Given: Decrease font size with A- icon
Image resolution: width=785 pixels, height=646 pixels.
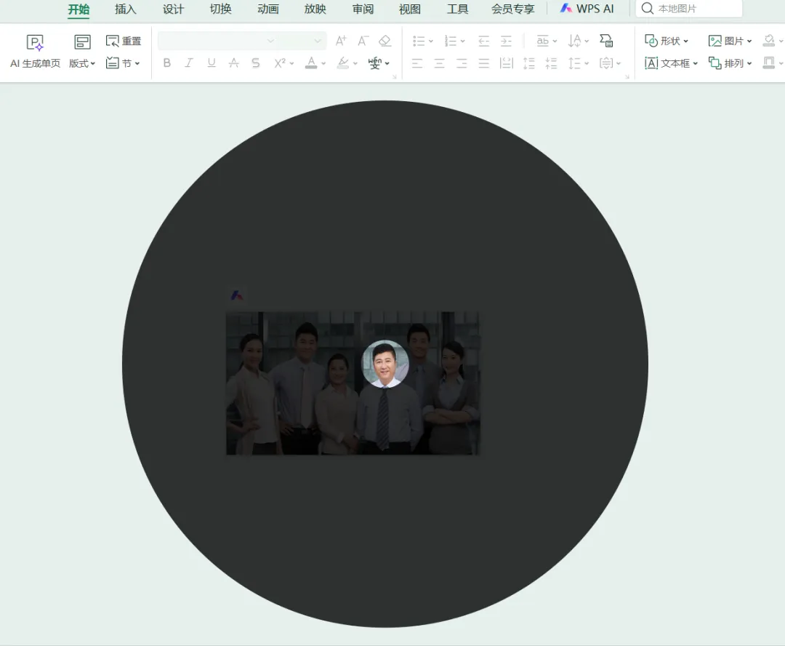Looking at the screenshot, I should (x=363, y=41).
